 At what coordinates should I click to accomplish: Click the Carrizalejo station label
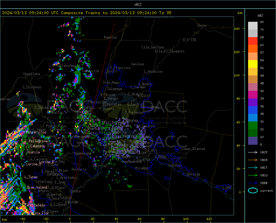[x=35, y=205]
